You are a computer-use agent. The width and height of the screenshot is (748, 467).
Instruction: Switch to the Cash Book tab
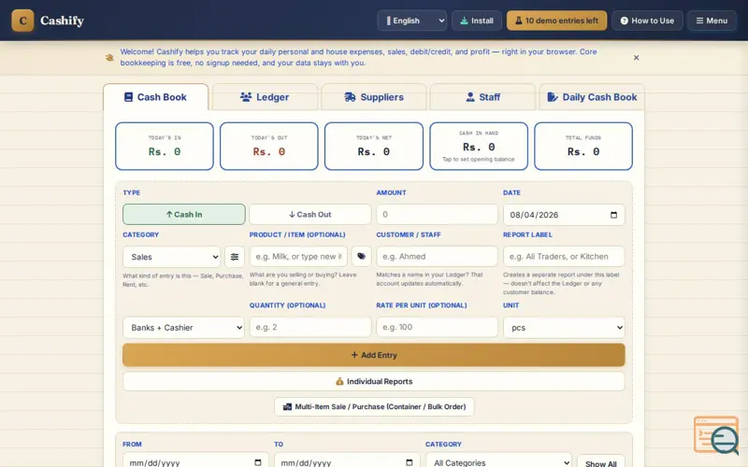pos(155,97)
